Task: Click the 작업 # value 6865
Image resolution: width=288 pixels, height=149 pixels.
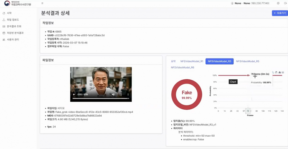Action: (58, 32)
